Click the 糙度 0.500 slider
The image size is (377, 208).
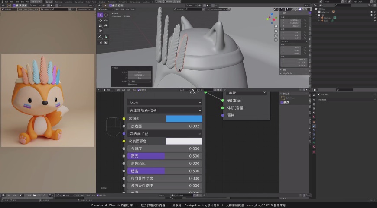(165, 171)
